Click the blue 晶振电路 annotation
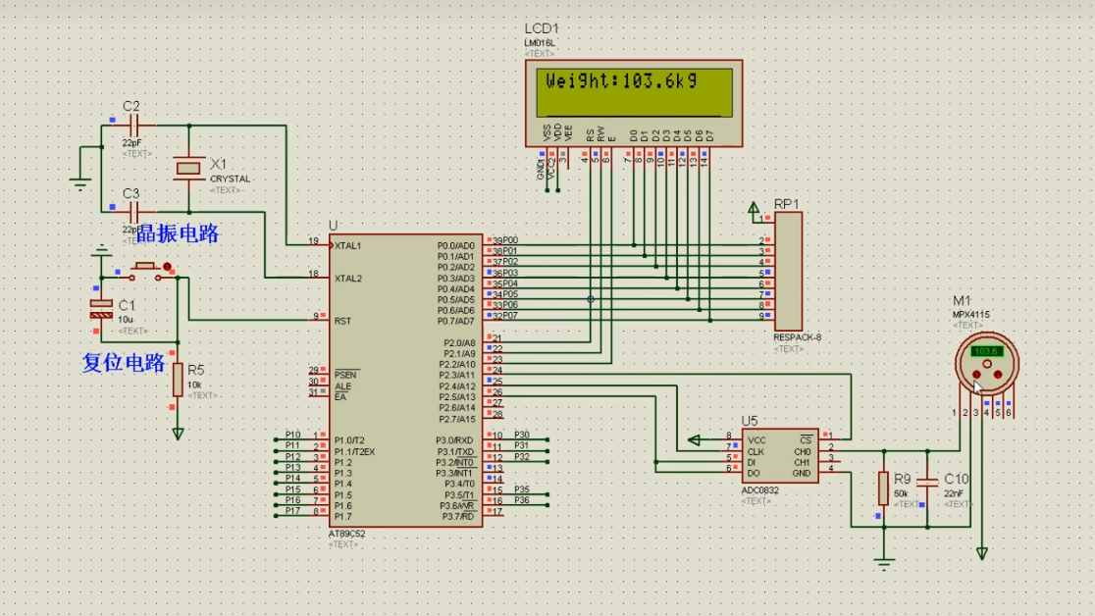Image resolution: width=1095 pixels, height=616 pixels. (178, 233)
